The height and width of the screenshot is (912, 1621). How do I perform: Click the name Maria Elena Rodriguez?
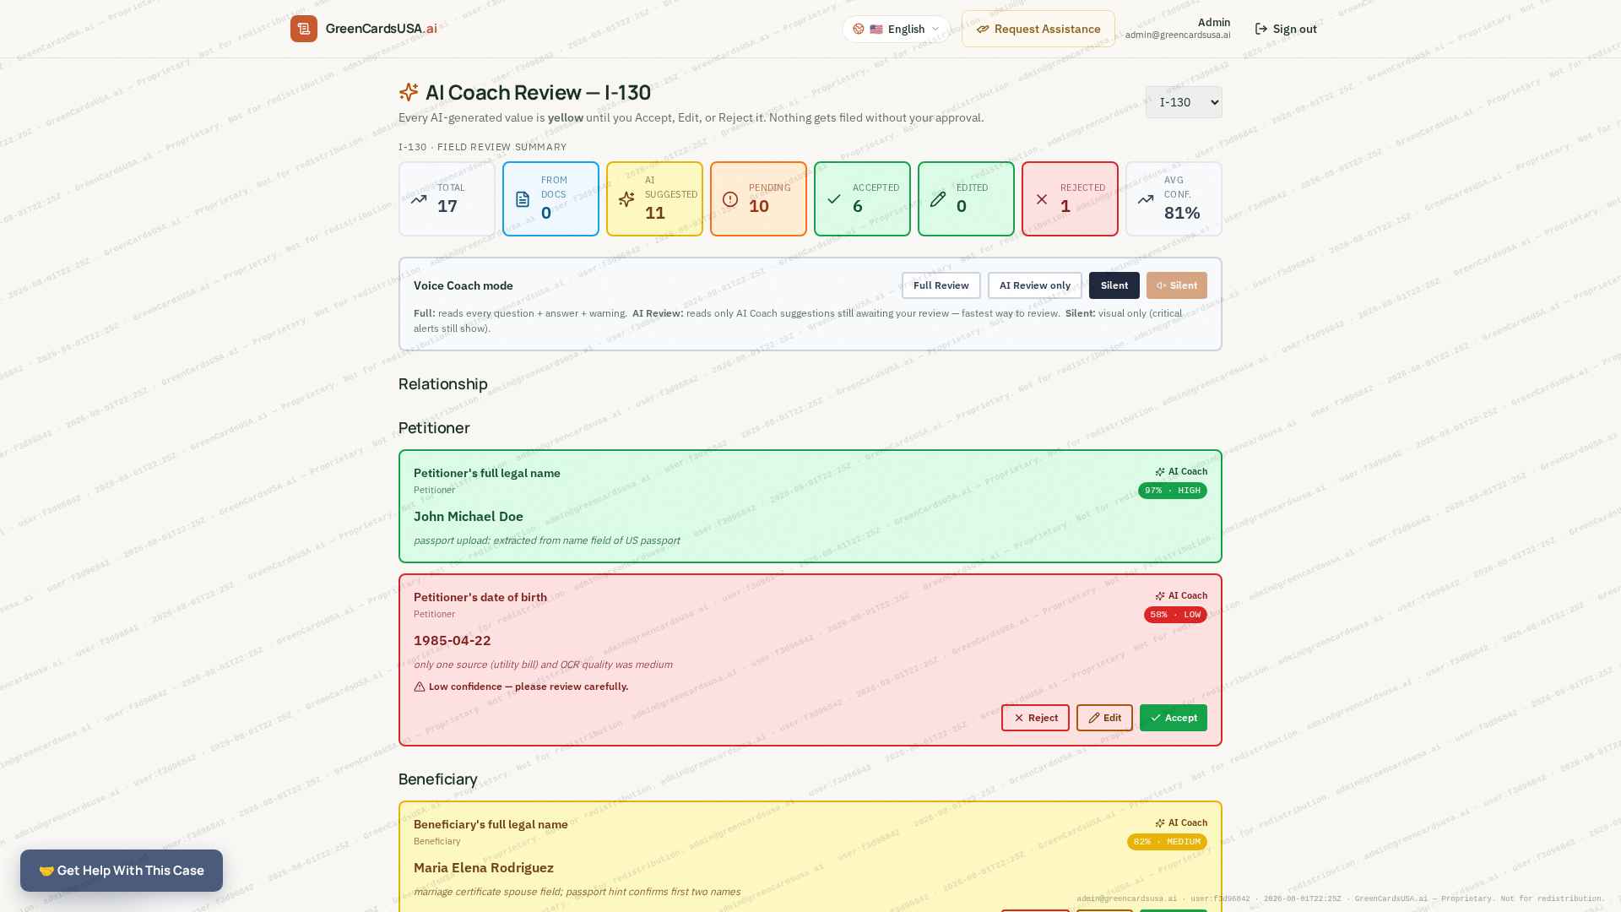pos(484,868)
